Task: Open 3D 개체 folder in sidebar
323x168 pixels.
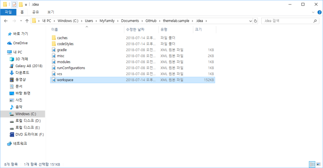Action: [21, 59]
